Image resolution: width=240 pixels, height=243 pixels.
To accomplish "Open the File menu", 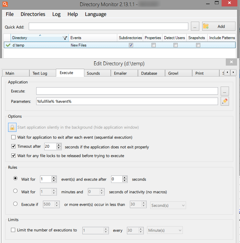I will click(10, 14).
